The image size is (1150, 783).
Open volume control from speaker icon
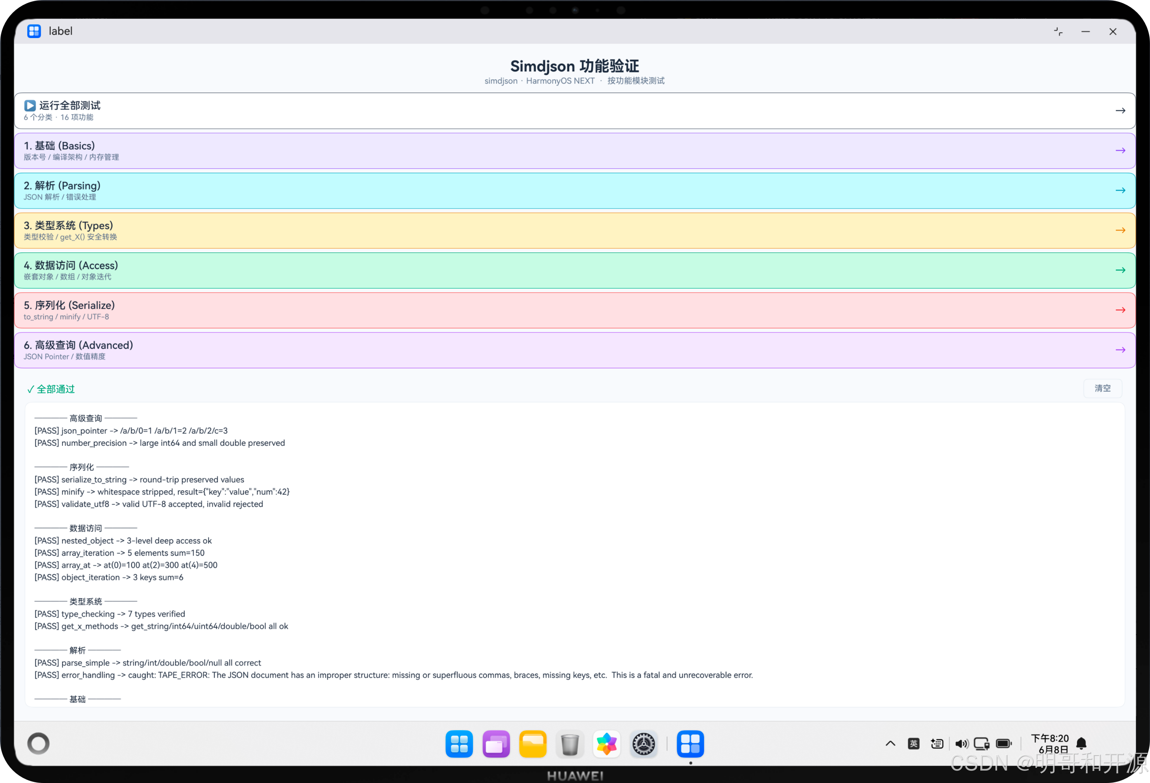tap(961, 743)
